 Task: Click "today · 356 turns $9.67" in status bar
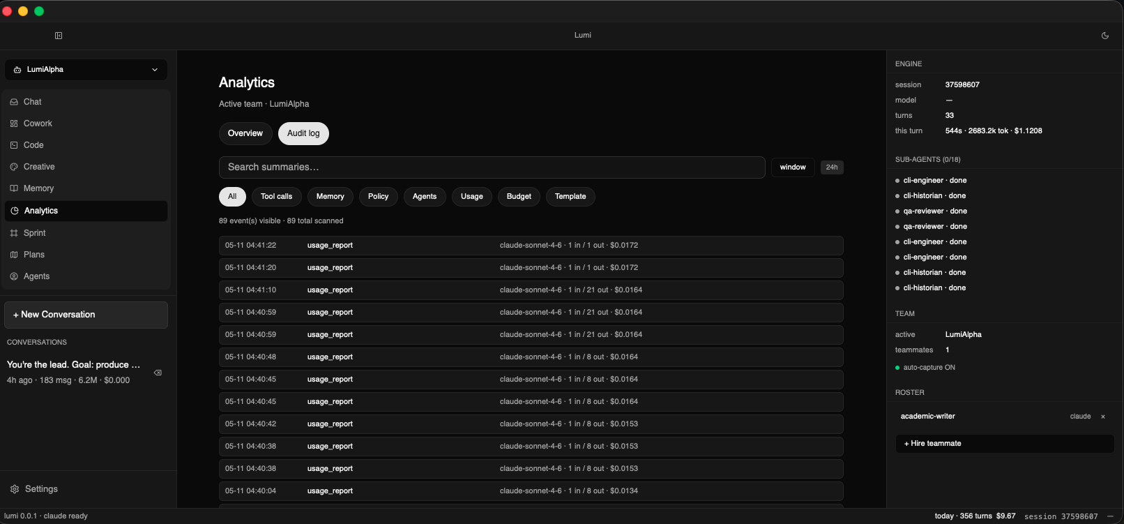[975, 516]
